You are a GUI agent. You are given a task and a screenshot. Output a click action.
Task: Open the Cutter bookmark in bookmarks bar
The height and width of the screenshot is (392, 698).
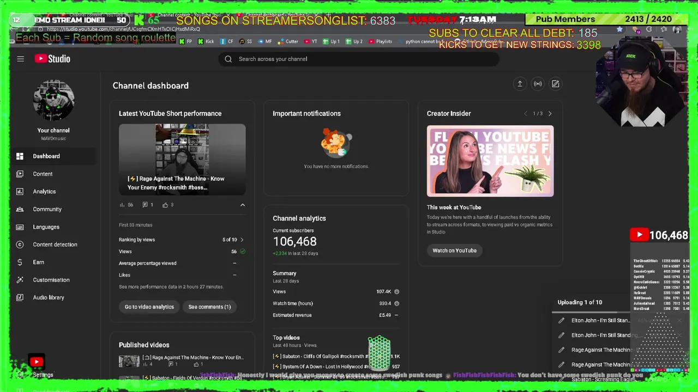click(x=288, y=41)
